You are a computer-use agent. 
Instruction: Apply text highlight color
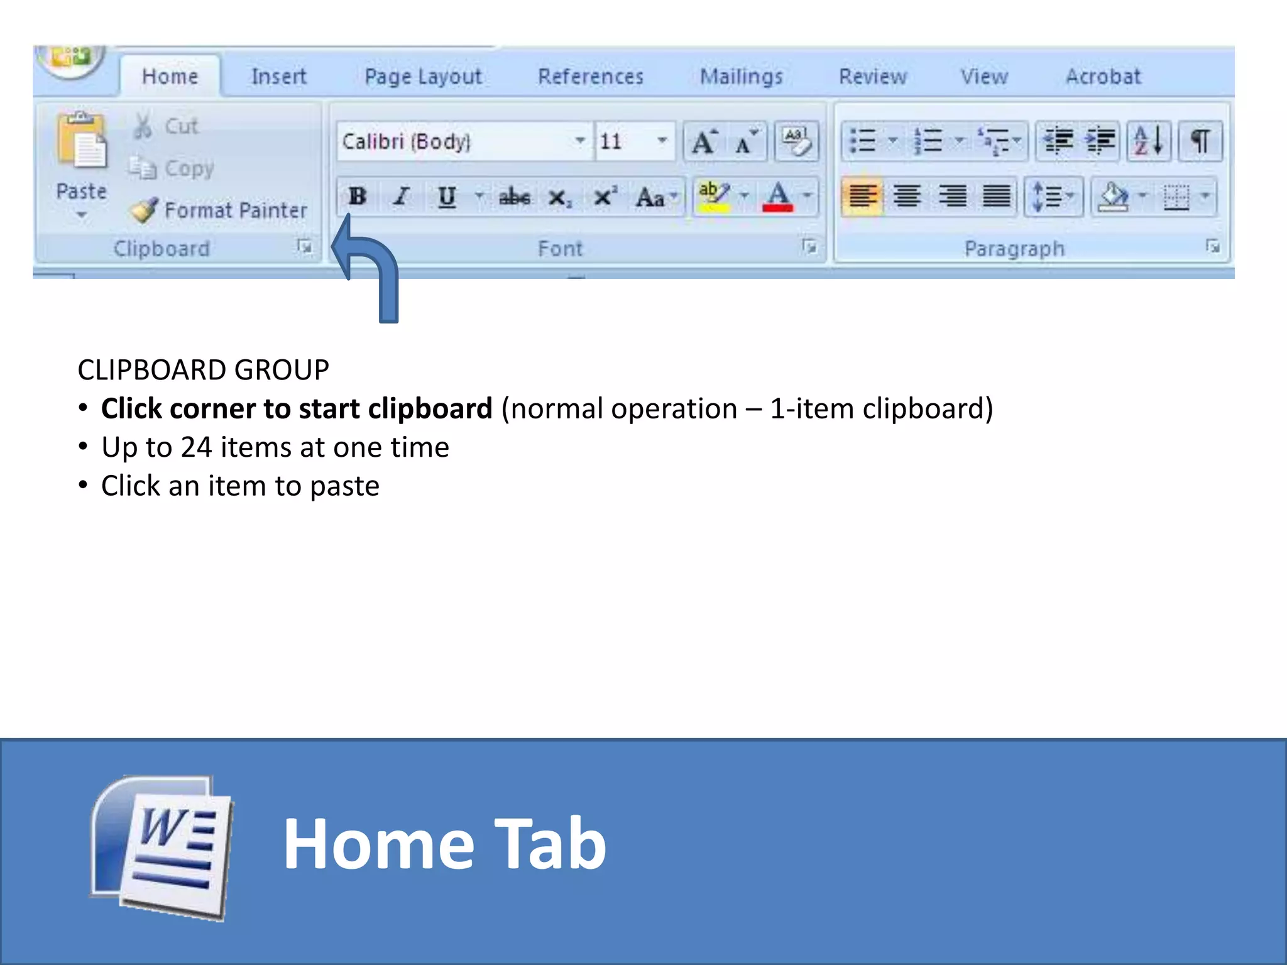click(714, 197)
